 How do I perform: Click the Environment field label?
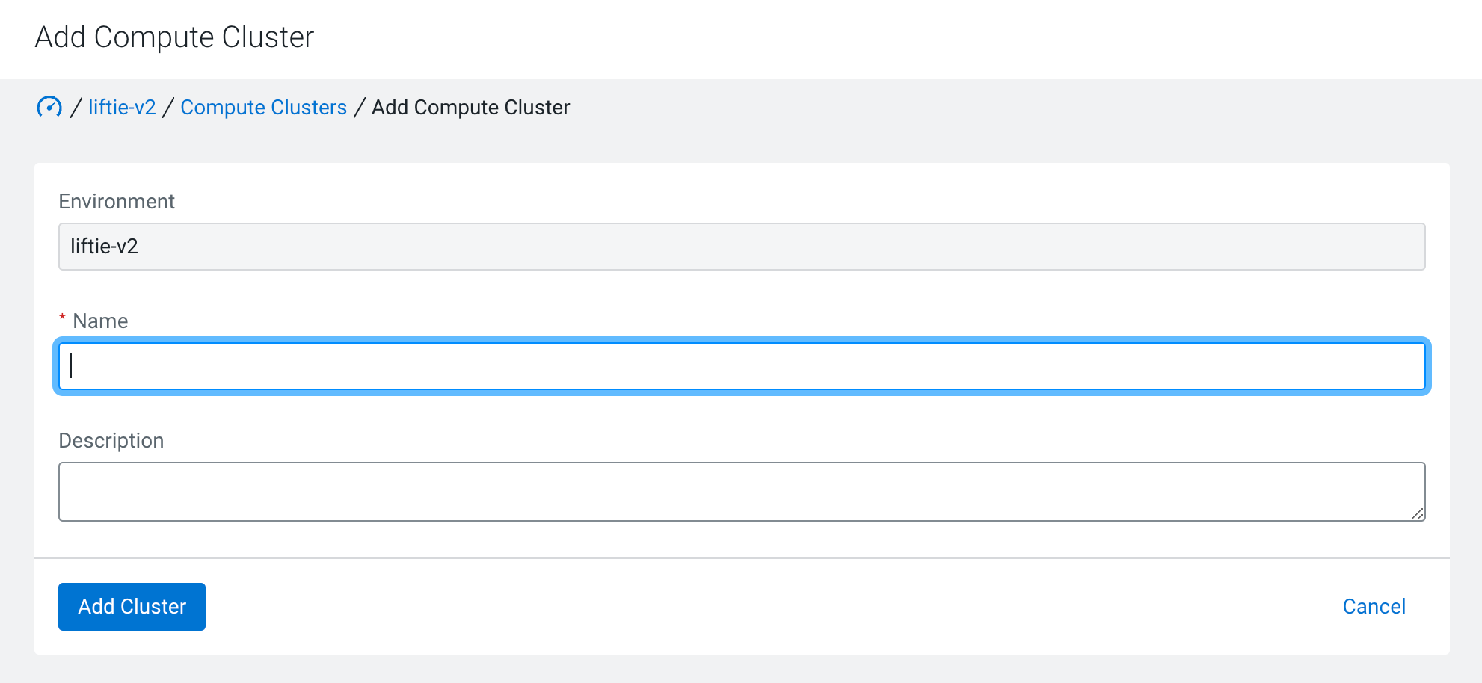[117, 202]
